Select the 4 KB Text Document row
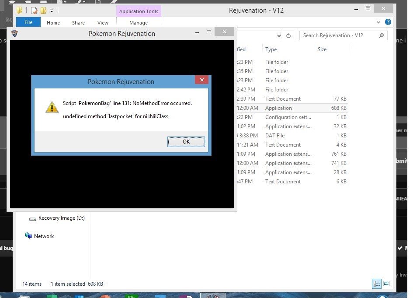 292,145
